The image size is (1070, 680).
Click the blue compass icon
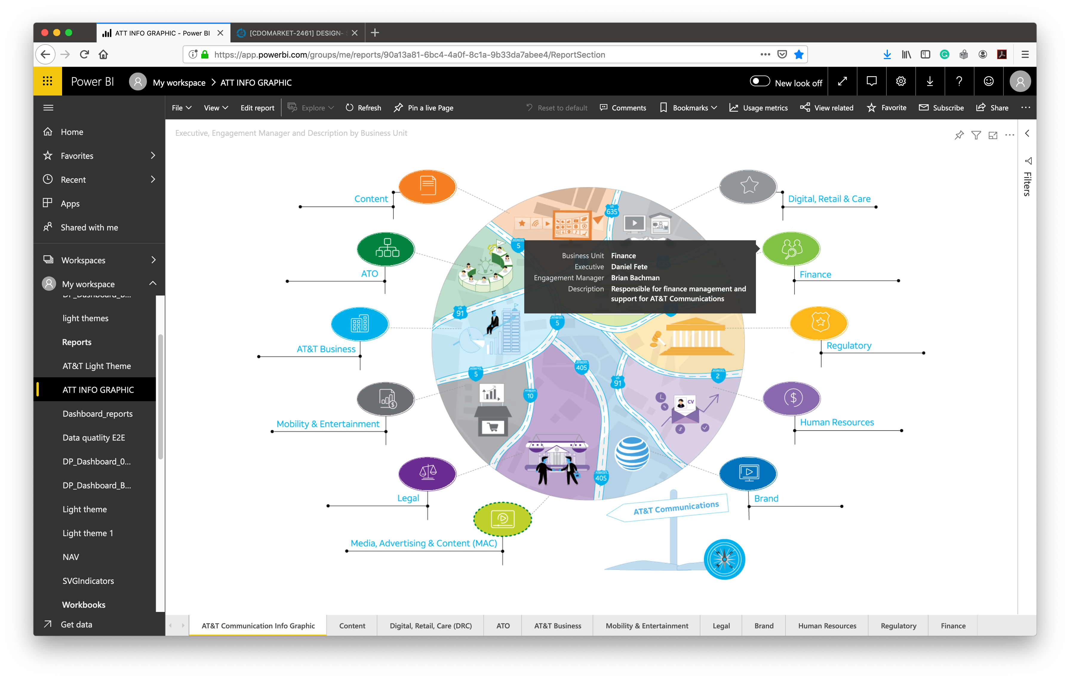[724, 559]
